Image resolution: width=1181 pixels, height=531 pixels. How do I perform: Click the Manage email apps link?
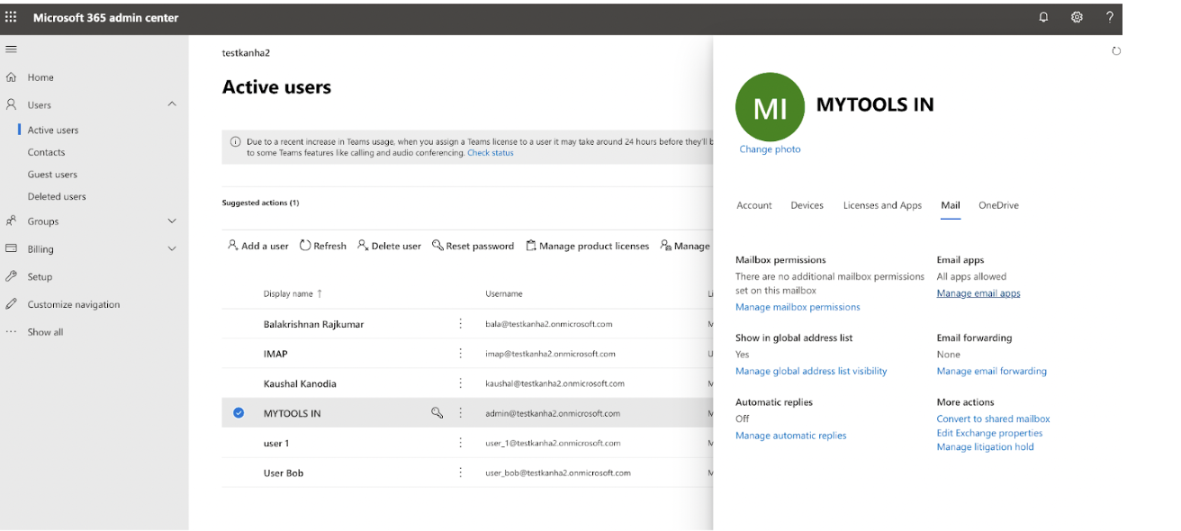tap(978, 293)
